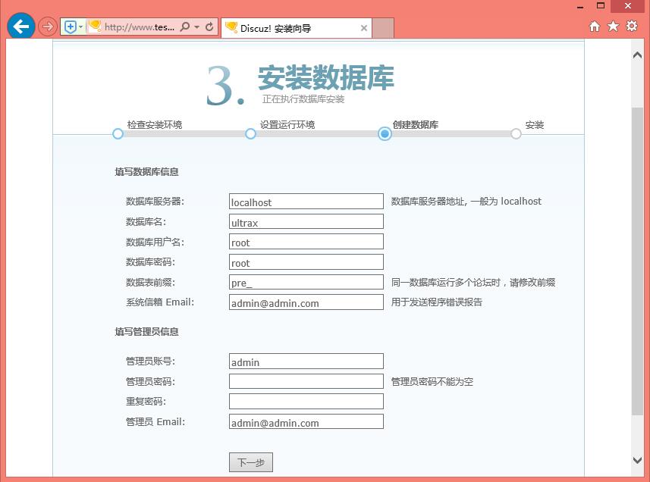Click the magnifier search icon in address bar

185,27
